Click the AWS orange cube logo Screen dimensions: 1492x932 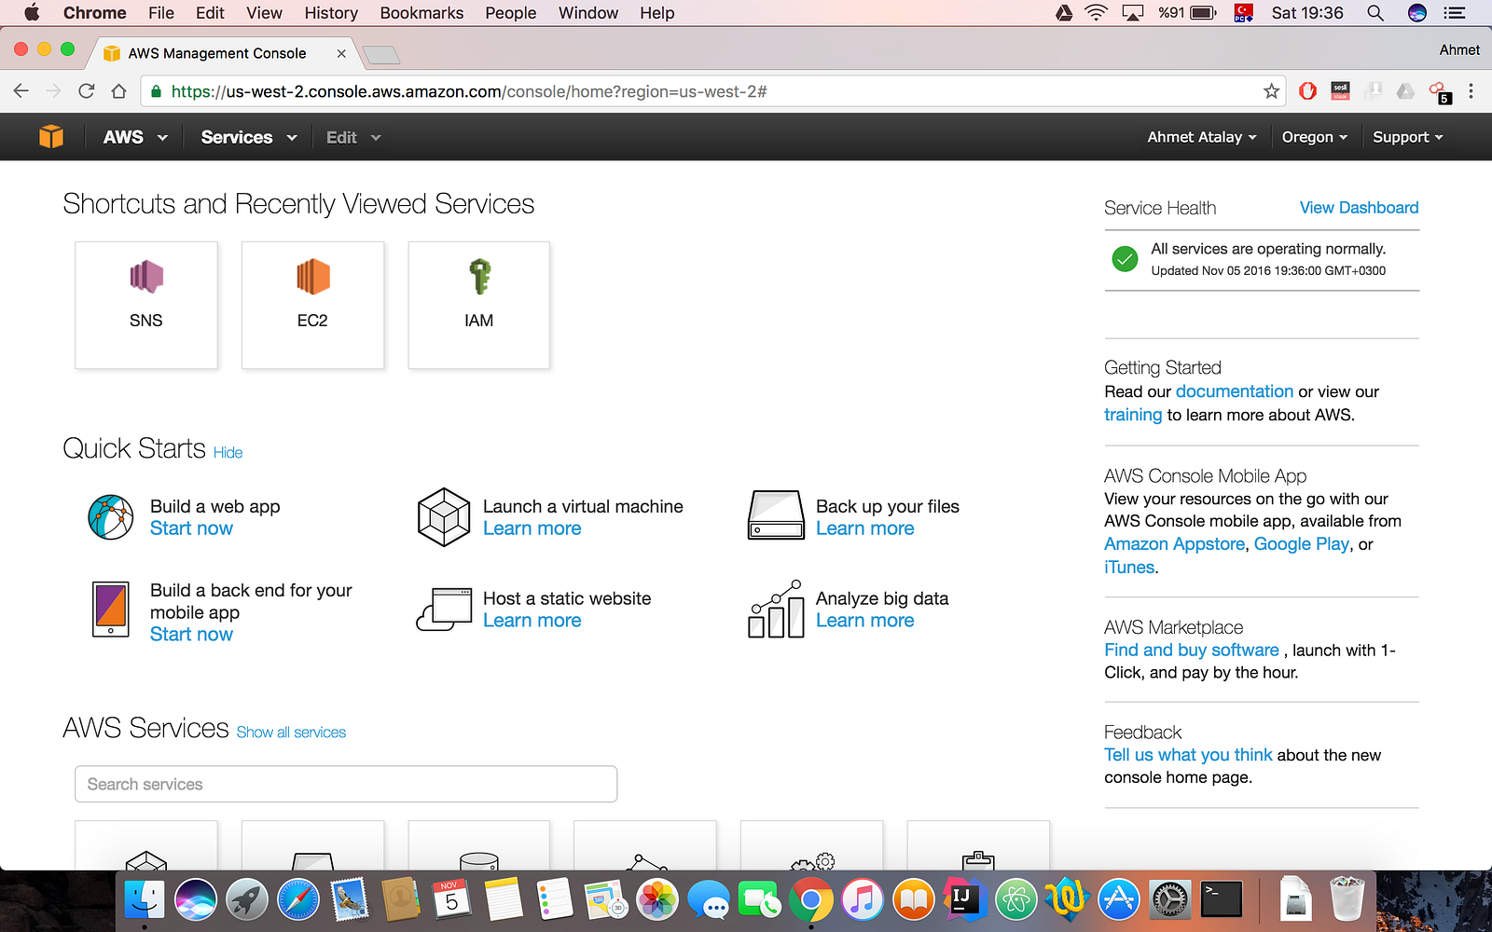(x=51, y=137)
